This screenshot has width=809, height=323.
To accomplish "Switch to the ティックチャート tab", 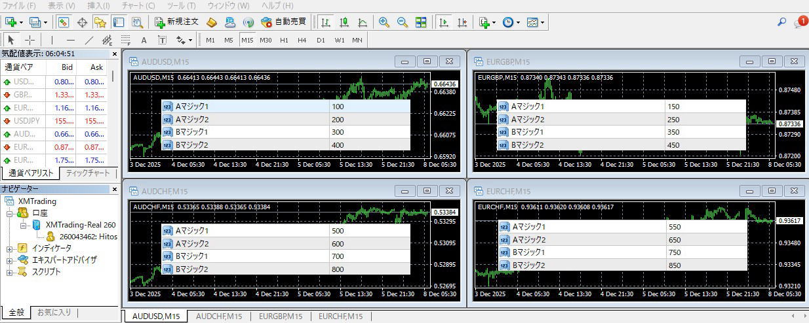I will (88, 173).
